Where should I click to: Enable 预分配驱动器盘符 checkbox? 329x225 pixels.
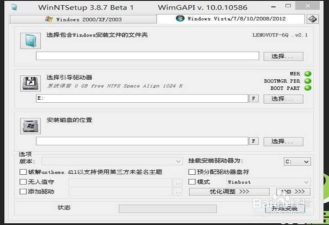pos(192,172)
